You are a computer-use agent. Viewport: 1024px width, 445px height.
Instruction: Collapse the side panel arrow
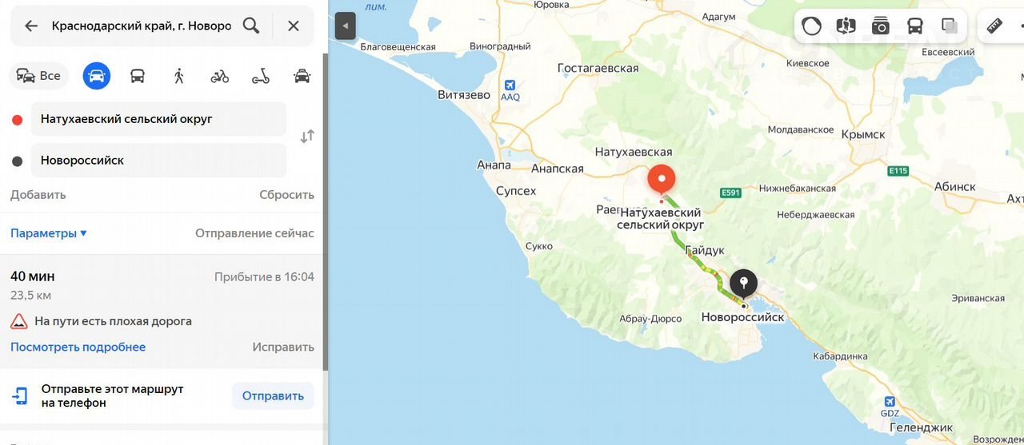345,26
